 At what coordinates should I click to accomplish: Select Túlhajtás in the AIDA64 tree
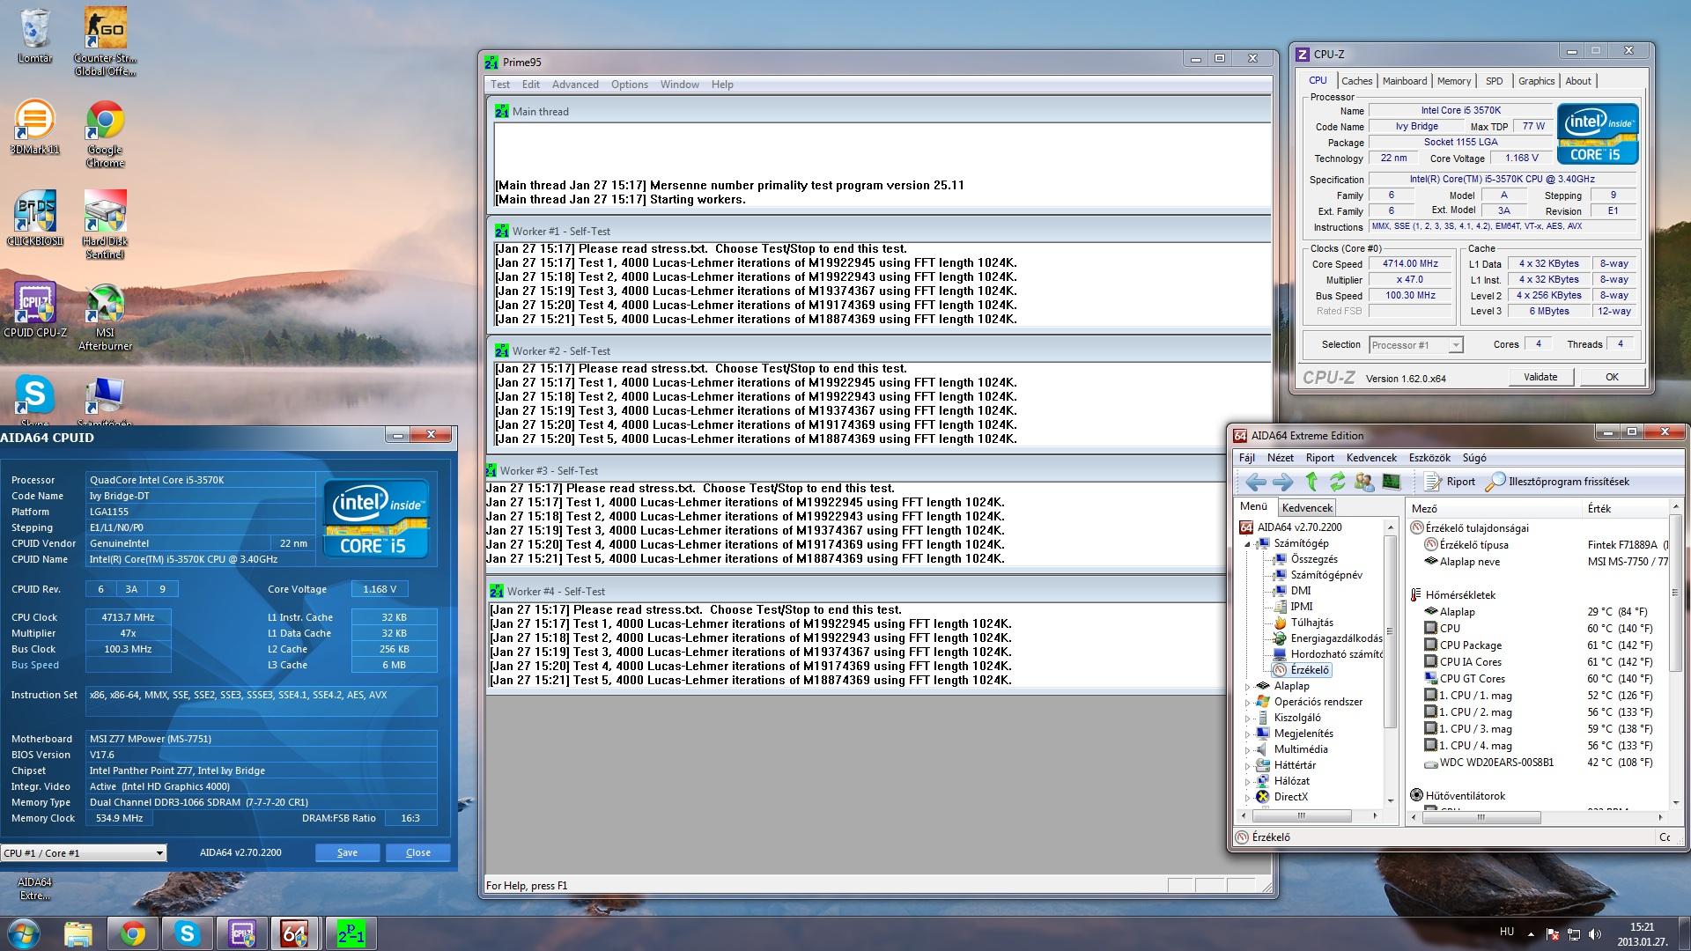point(1311,623)
